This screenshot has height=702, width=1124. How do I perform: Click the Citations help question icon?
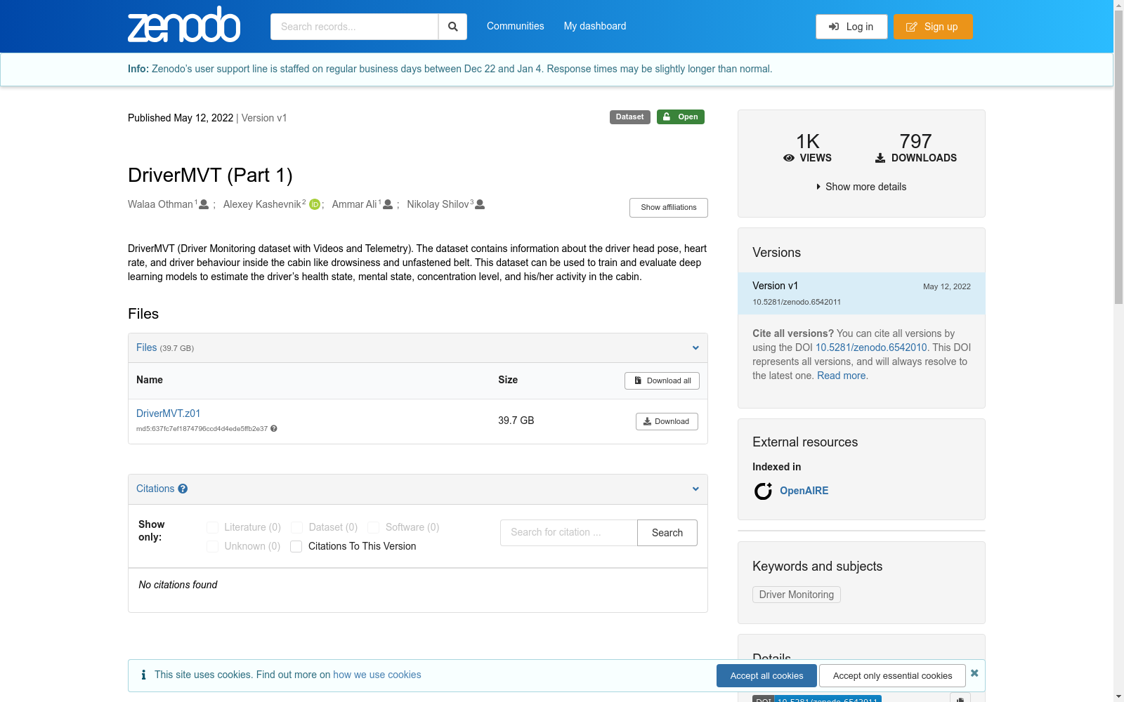click(183, 489)
